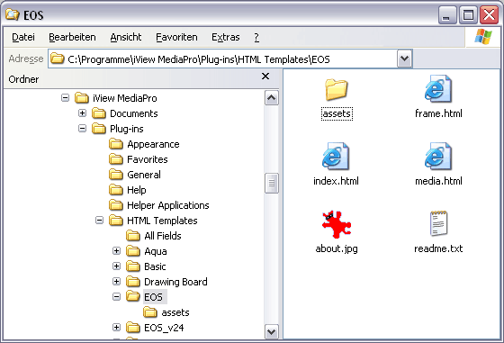
Task: Click the Documents folder icon in tree
Action: pos(99,113)
